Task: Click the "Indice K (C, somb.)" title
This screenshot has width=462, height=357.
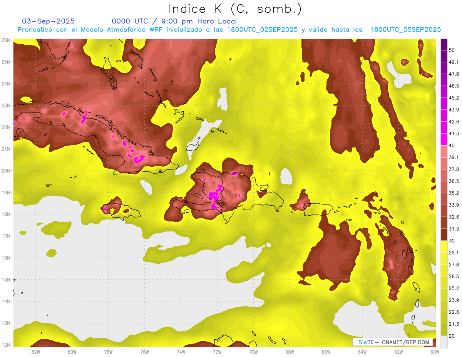Action: [235, 9]
